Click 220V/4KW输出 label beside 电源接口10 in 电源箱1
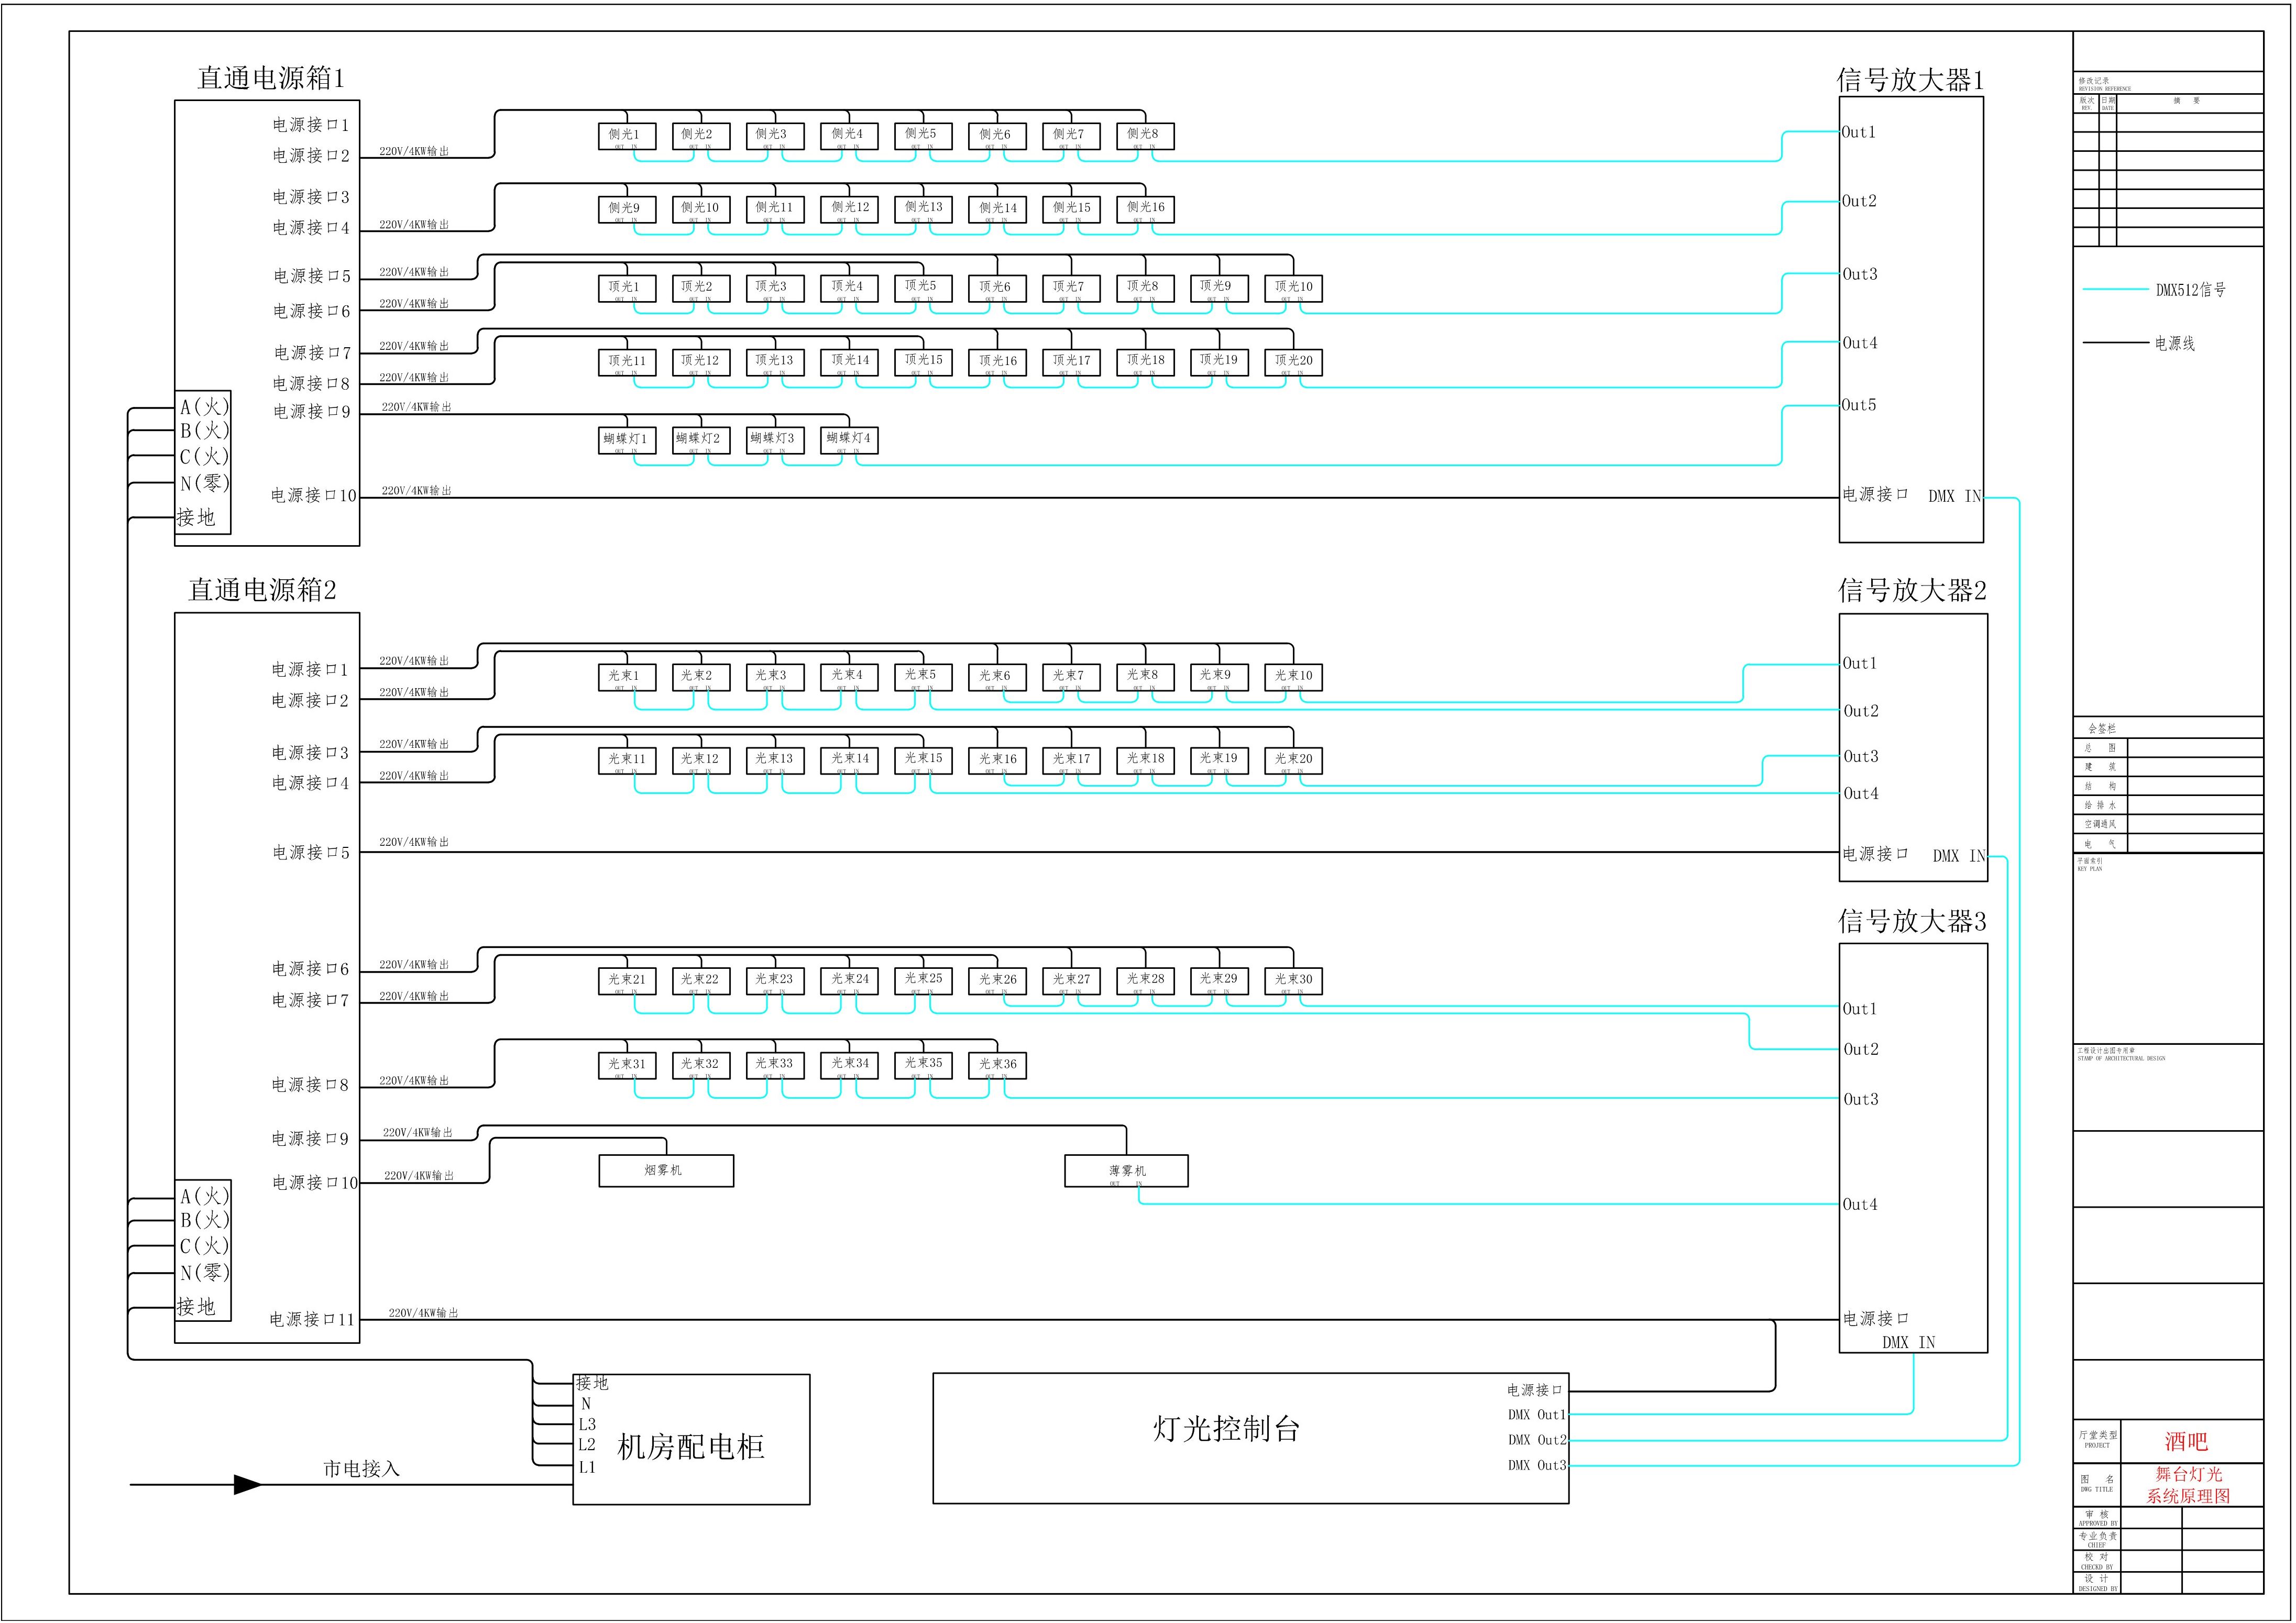 coord(416,491)
